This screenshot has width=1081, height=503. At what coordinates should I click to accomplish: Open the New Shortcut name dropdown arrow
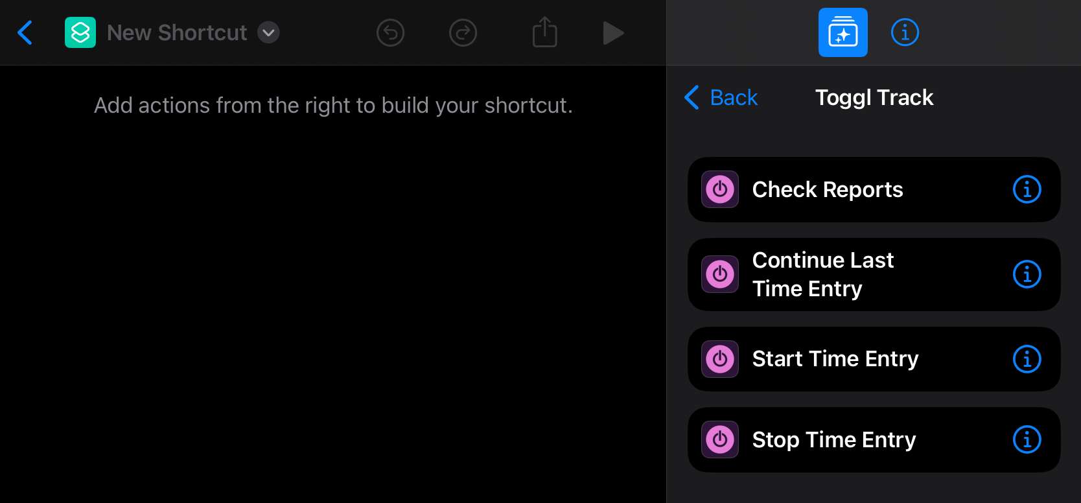point(268,32)
